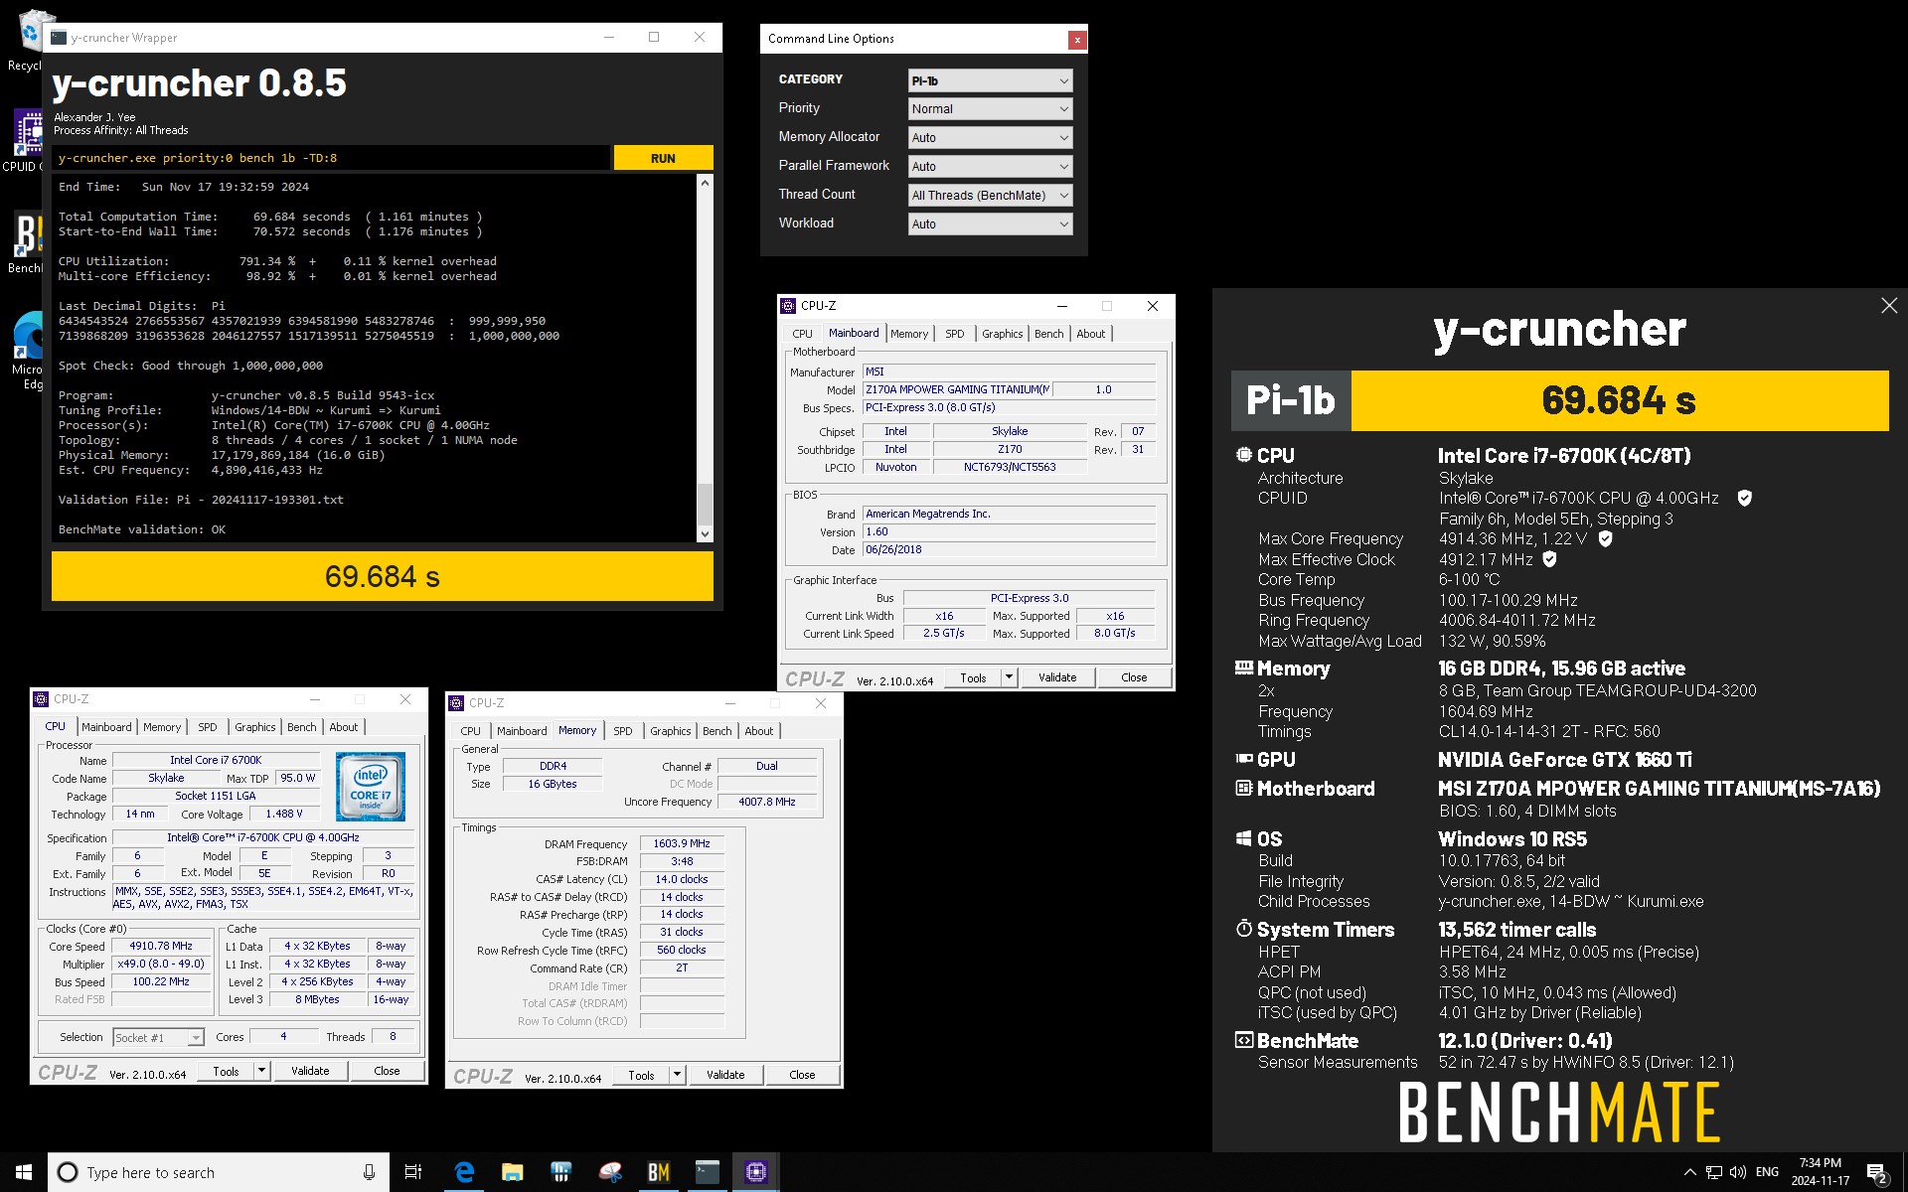Click the BenchMate validation: OK line
This screenshot has height=1192, width=1908.
142,529
